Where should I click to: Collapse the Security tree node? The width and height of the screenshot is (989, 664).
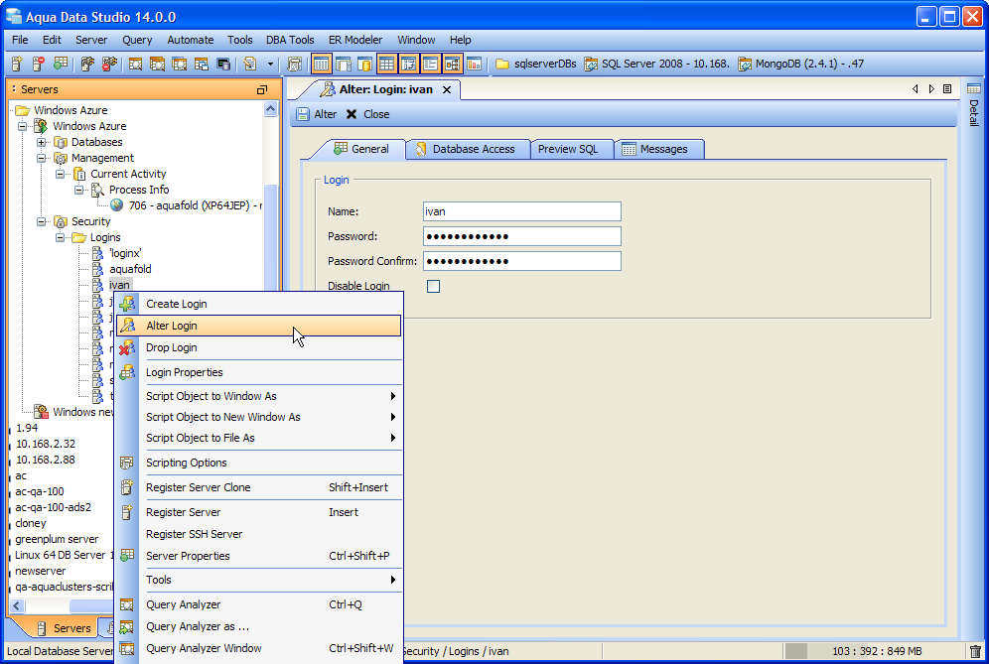tap(42, 221)
